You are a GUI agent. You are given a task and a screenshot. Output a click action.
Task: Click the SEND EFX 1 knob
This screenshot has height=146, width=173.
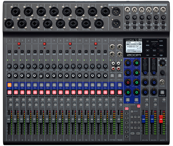tap(128, 63)
